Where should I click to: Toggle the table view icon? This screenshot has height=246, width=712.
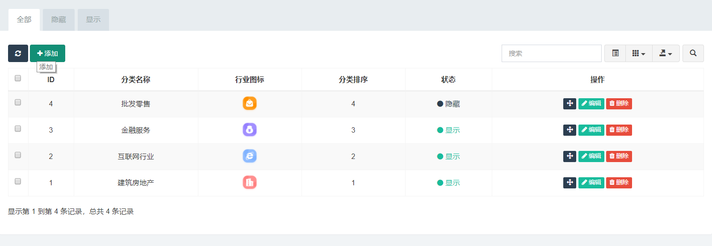(615, 53)
